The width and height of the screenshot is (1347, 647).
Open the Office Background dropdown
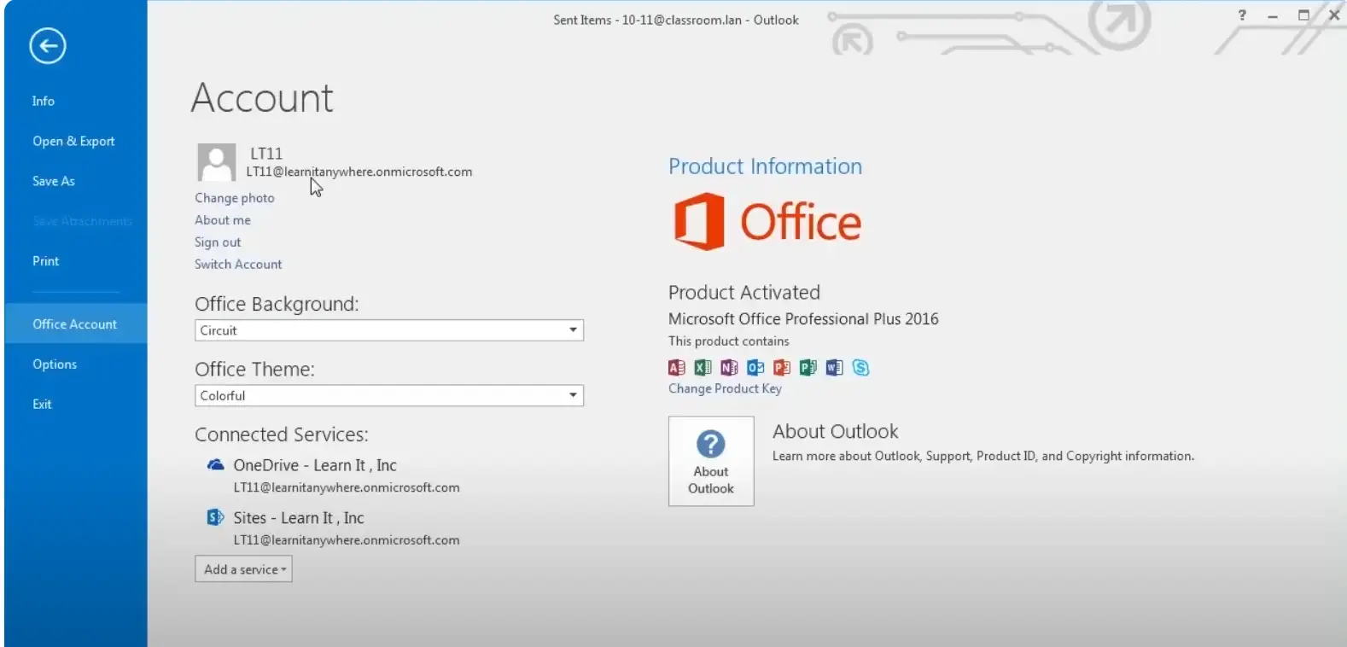[x=573, y=330]
